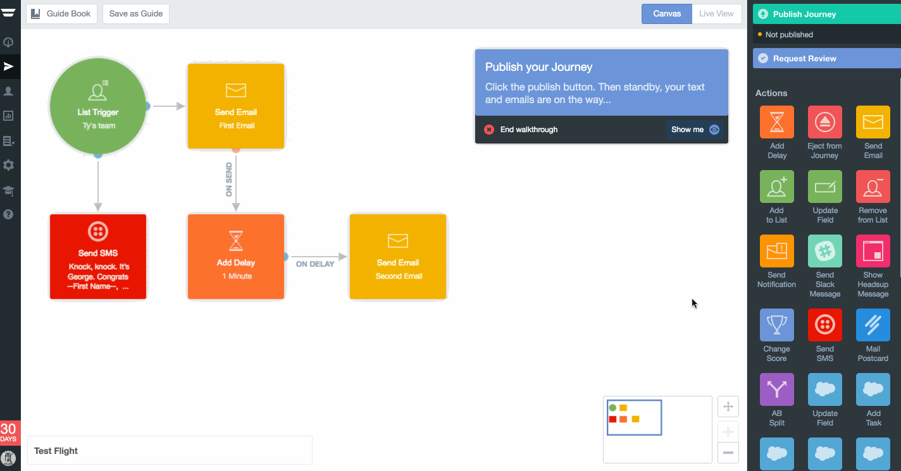Screen dimensions: 901x471
Task: Click the Publish Journey button
Action: (x=826, y=14)
